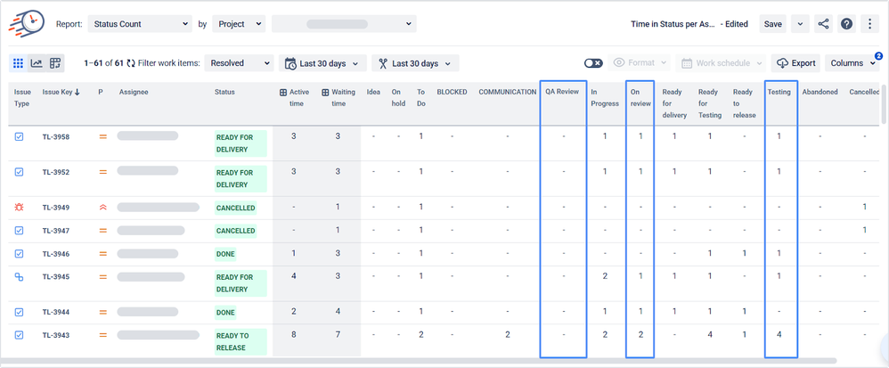Image resolution: width=889 pixels, height=368 pixels.
Task: Click the On review column header
Action: 640,97
